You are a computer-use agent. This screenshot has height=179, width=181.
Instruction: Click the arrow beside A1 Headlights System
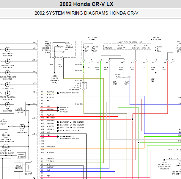tap(58, 93)
